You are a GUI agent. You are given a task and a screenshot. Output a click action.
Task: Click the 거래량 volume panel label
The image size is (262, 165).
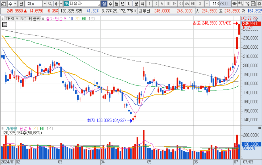pyautogui.click(x=11, y=128)
